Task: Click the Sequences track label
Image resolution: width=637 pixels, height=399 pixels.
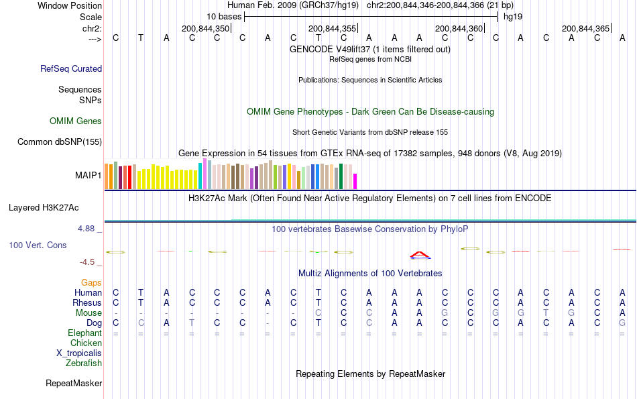Action: 80,89
